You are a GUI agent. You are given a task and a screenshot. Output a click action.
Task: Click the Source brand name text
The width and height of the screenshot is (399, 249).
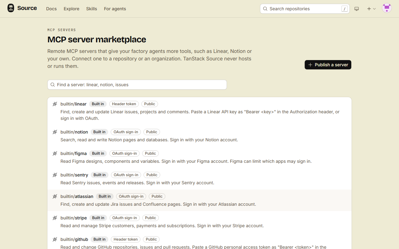pyautogui.click(x=27, y=8)
